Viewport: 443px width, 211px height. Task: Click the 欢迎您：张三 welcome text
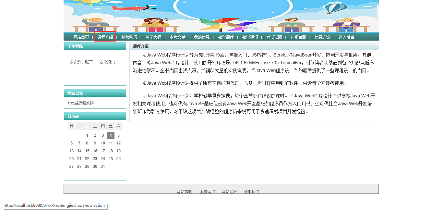[x=81, y=62]
